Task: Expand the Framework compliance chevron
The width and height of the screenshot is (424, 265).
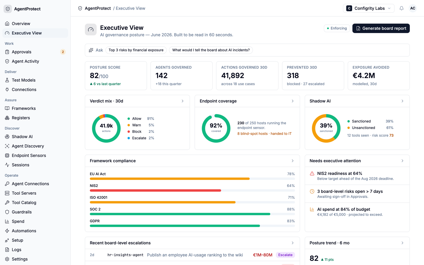Action: tap(293, 161)
